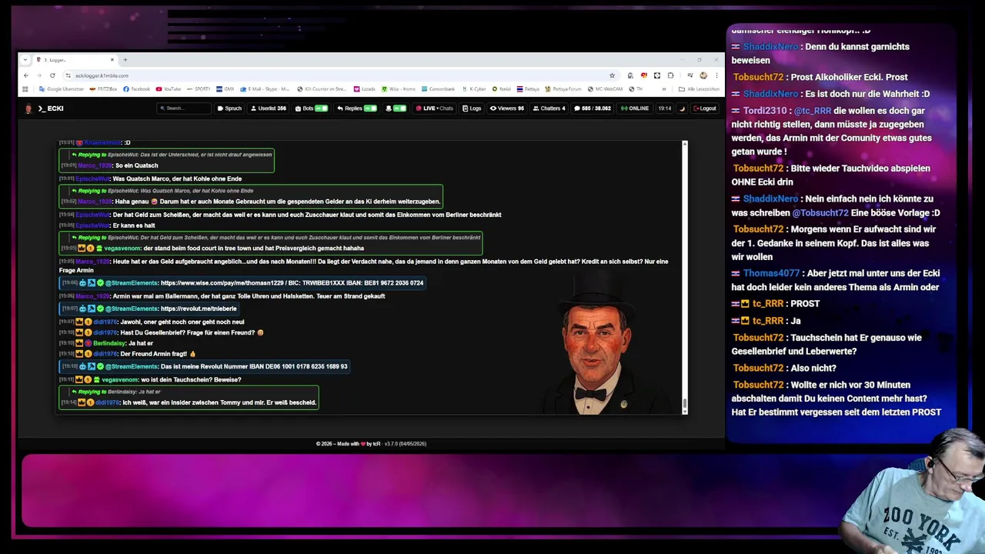
Task: Focus the Search field in the ECKI toolbar
Action: coord(185,108)
